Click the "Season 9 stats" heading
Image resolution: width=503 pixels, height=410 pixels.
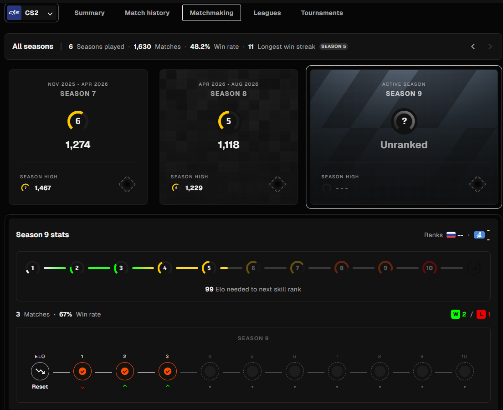point(42,235)
